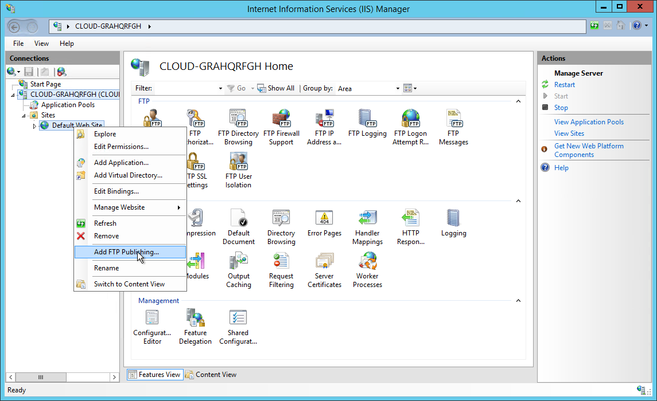Open FTP Messages feature

[x=453, y=127]
